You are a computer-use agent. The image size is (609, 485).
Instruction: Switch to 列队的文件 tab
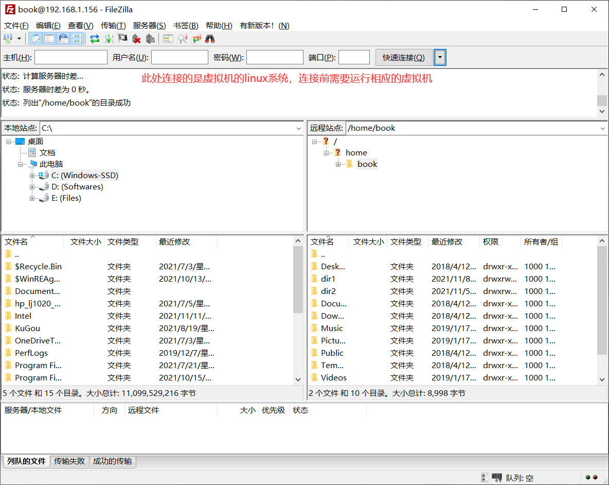(26, 461)
